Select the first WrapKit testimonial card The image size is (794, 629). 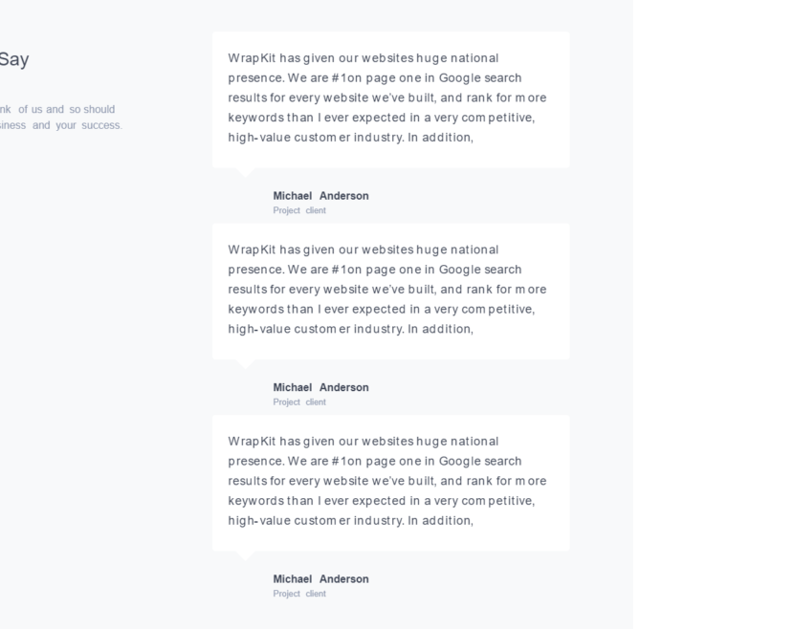pyautogui.click(x=390, y=99)
